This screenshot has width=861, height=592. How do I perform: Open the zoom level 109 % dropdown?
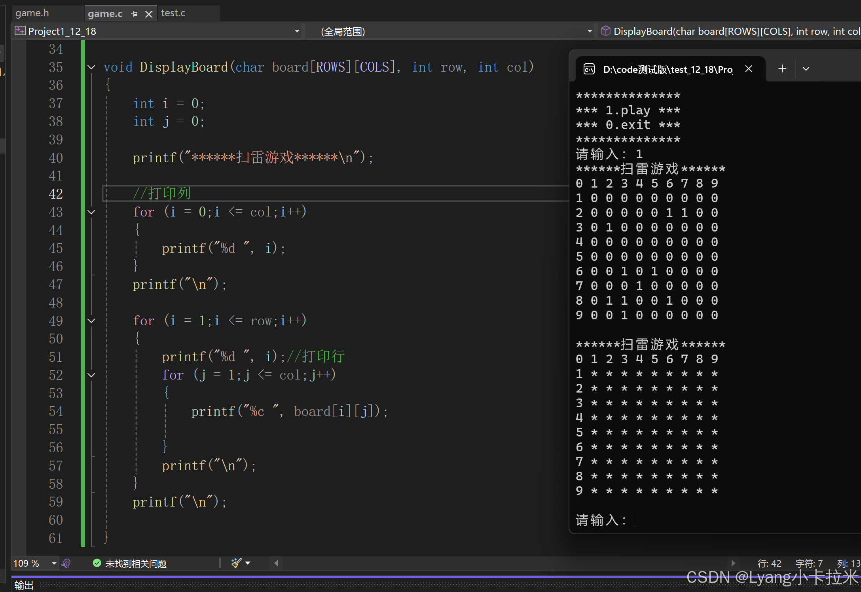pos(54,563)
